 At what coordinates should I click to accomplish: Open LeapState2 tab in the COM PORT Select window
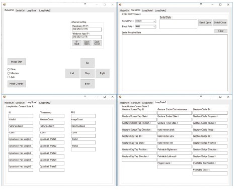[x=161, y=11]
